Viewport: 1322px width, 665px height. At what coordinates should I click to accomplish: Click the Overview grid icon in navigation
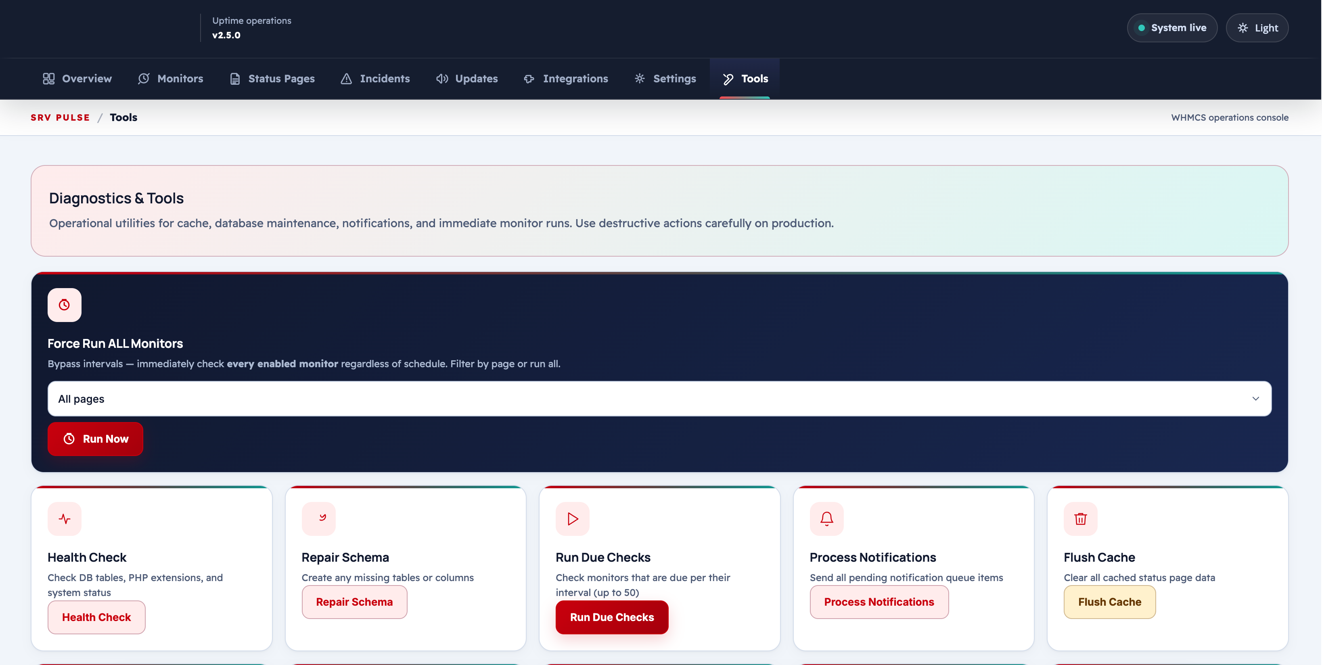pos(49,79)
